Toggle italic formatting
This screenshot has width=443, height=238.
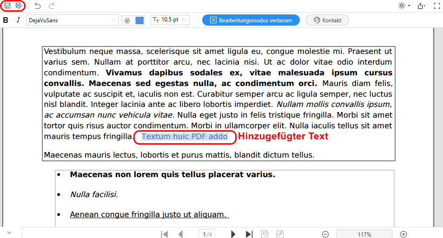pos(18,20)
